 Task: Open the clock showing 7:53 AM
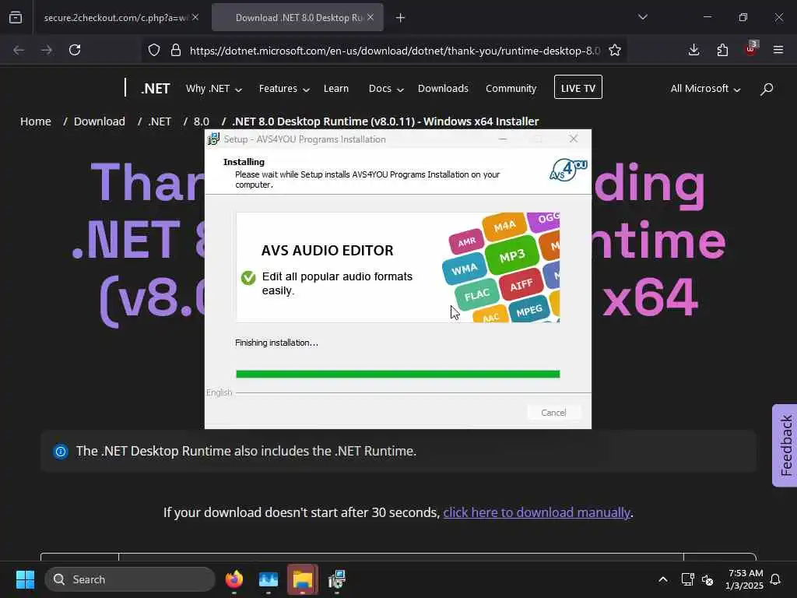click(745, 579)
